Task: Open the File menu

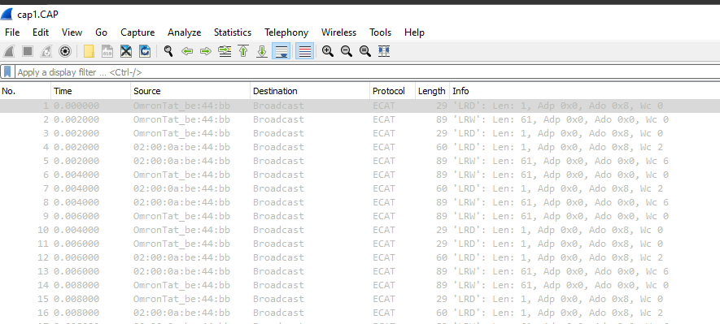Action: (12, 32)
